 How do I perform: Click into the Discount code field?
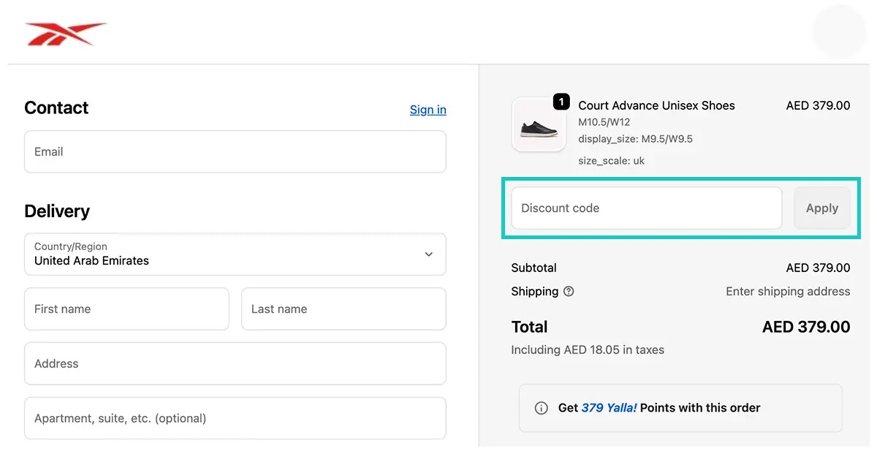click(x=647, y=208)
